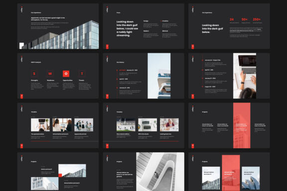Select the red S box on SWOT slide

(x=34, y=74)
